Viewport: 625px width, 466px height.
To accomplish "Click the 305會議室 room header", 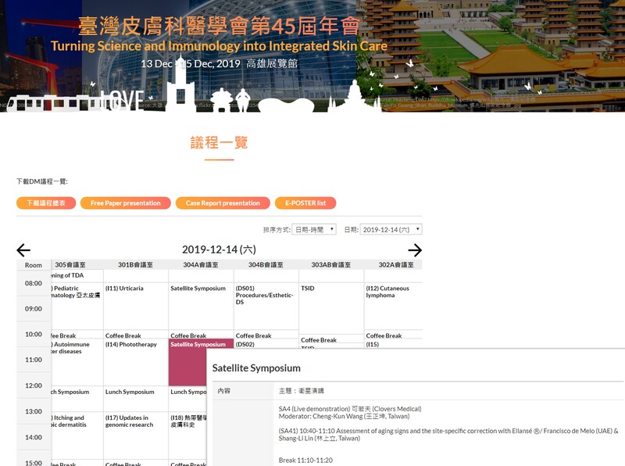I will [70, 265].
